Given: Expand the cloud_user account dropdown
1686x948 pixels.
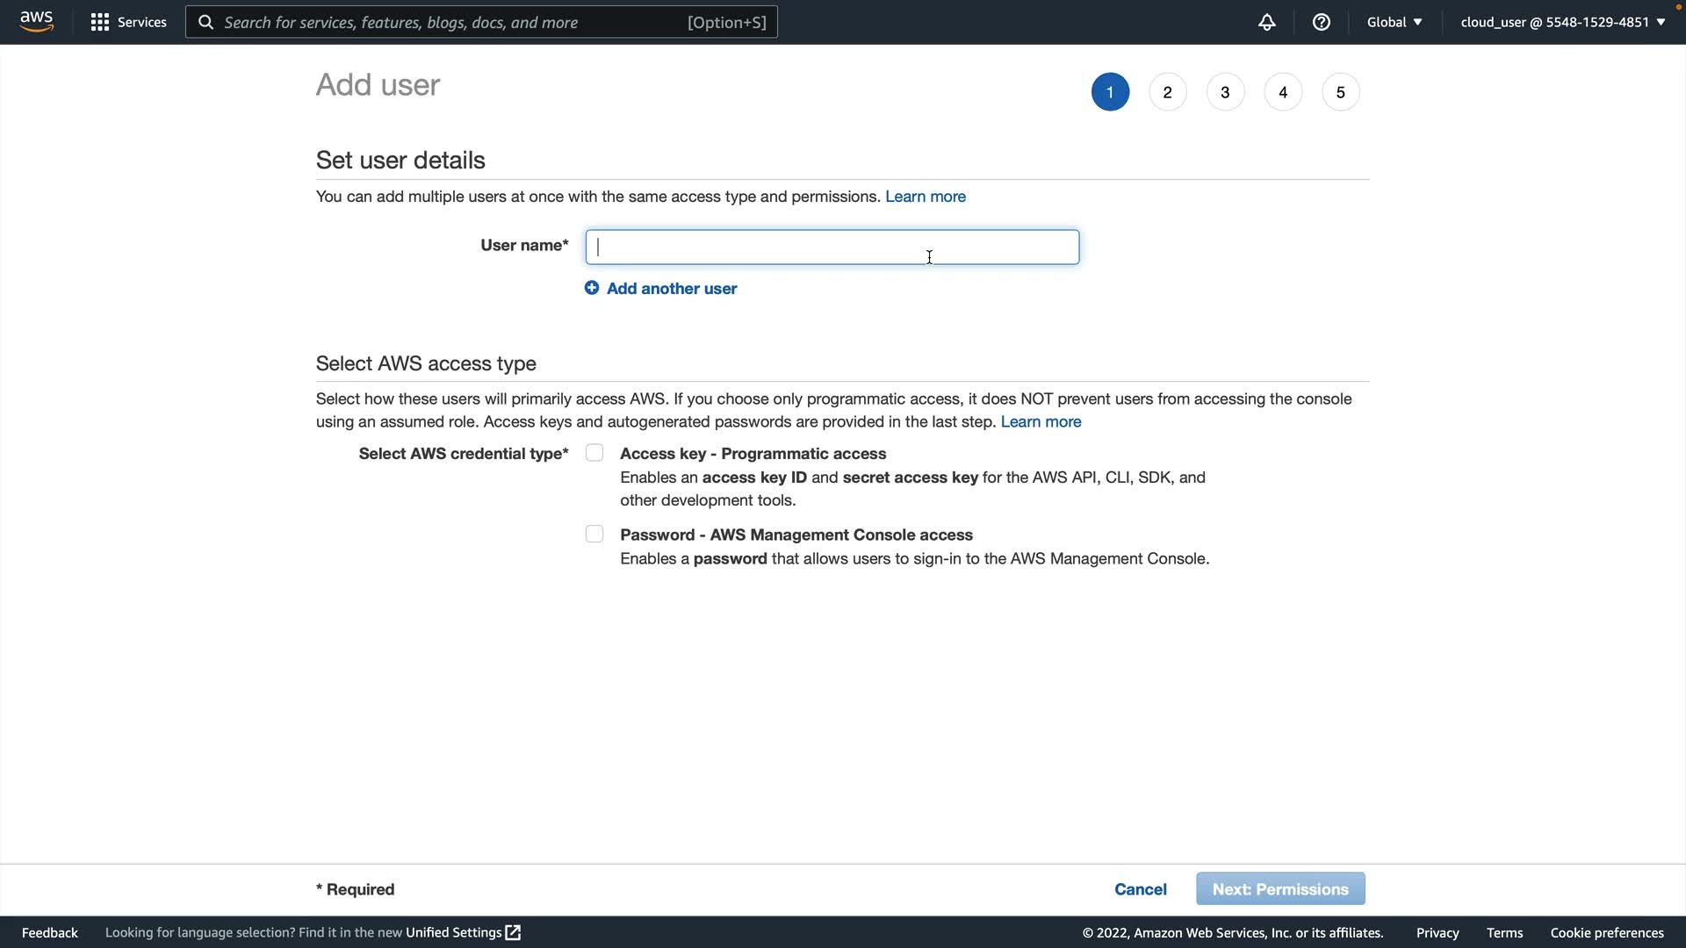Looking at the screenshot, I should pyautogui.click(x=1562, y=22).
